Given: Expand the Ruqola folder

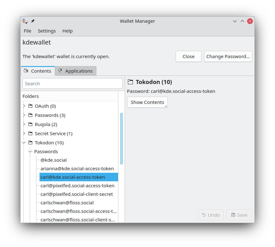Looking at the screenshot, I should click(24, 124).
